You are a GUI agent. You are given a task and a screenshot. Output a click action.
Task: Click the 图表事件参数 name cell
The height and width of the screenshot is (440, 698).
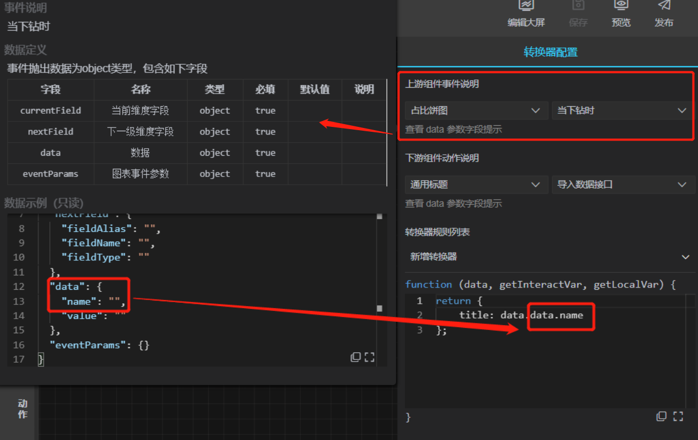pos(141,174)
